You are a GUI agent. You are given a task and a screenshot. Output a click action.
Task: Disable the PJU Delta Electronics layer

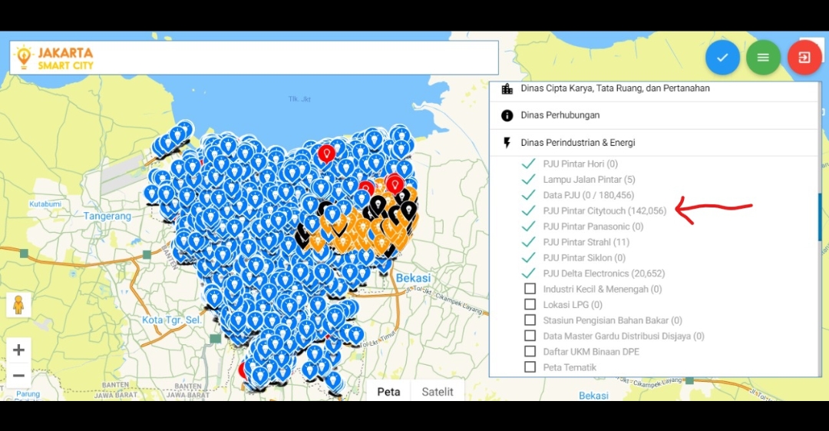pyautogui.click(x=528, y=274)
